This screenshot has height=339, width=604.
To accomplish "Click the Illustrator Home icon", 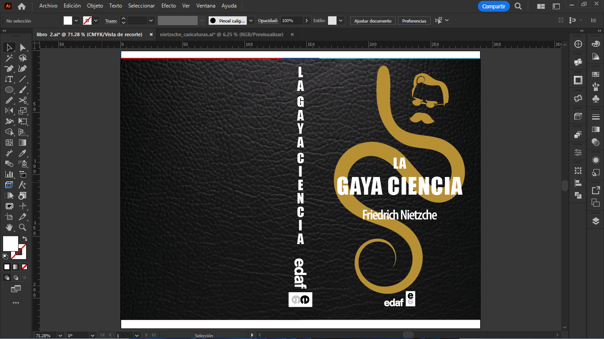I will 21,6.
